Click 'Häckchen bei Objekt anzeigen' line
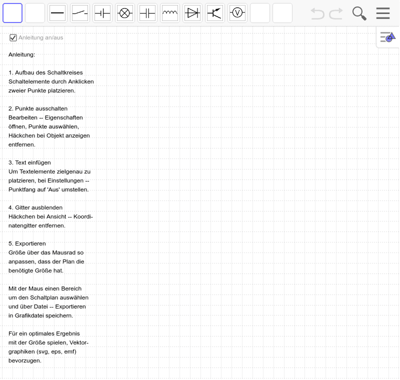 pos(49,135)
